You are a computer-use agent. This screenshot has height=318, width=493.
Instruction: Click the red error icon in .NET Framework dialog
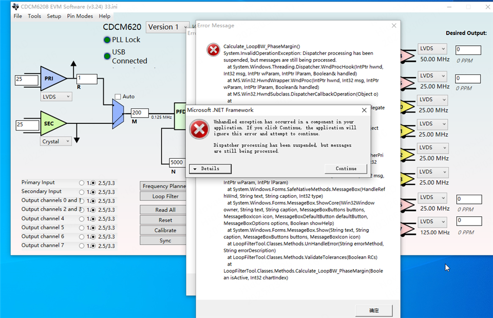pos(199,129)
